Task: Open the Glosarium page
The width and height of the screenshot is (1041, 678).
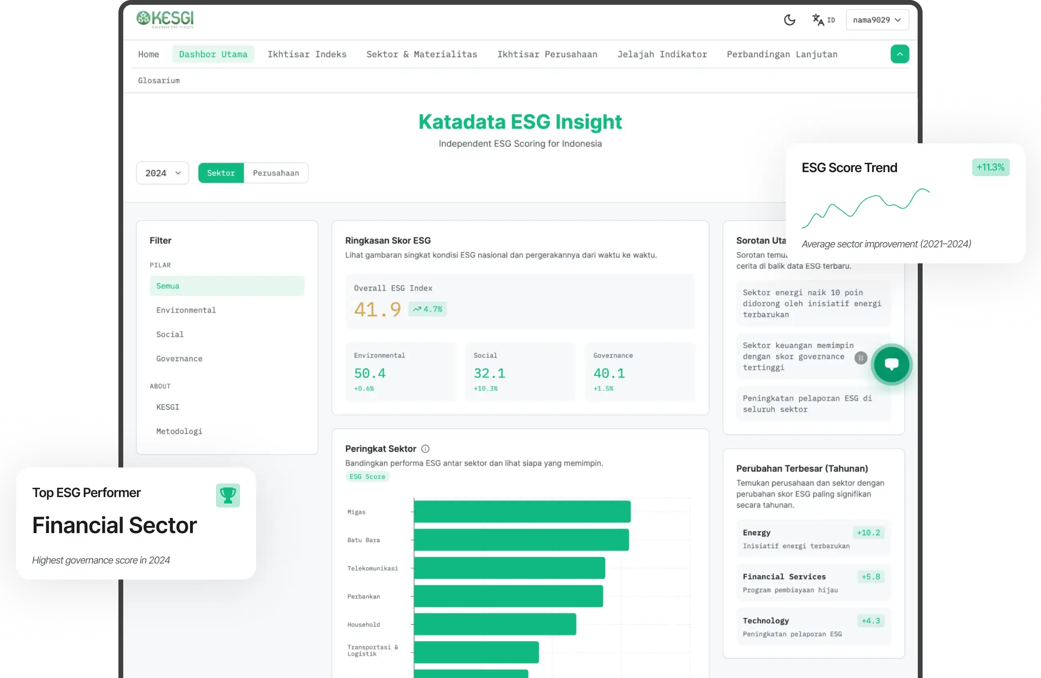Action: (159, 80)
